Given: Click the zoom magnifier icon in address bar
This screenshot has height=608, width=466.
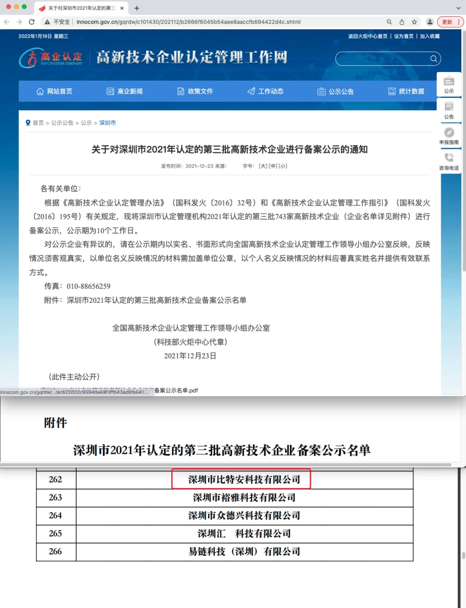Looking at the screenshot, I should [x=389, y=22].
